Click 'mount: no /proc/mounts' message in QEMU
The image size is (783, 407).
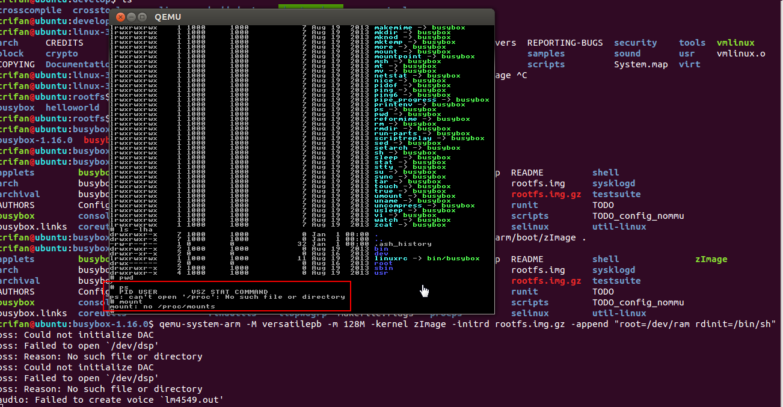tap(163, 307)
